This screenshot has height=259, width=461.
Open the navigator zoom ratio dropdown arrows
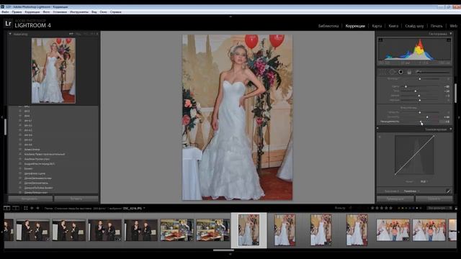tap(97, 34)
